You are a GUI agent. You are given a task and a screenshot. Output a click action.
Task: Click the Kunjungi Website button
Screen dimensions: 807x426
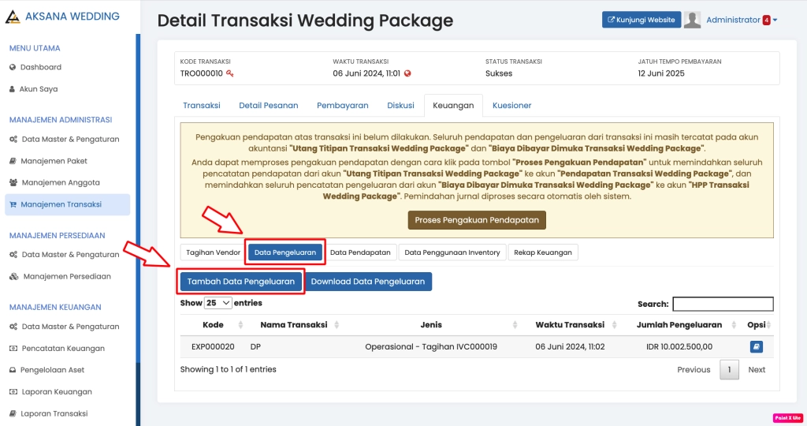click(x=640, y=21)
